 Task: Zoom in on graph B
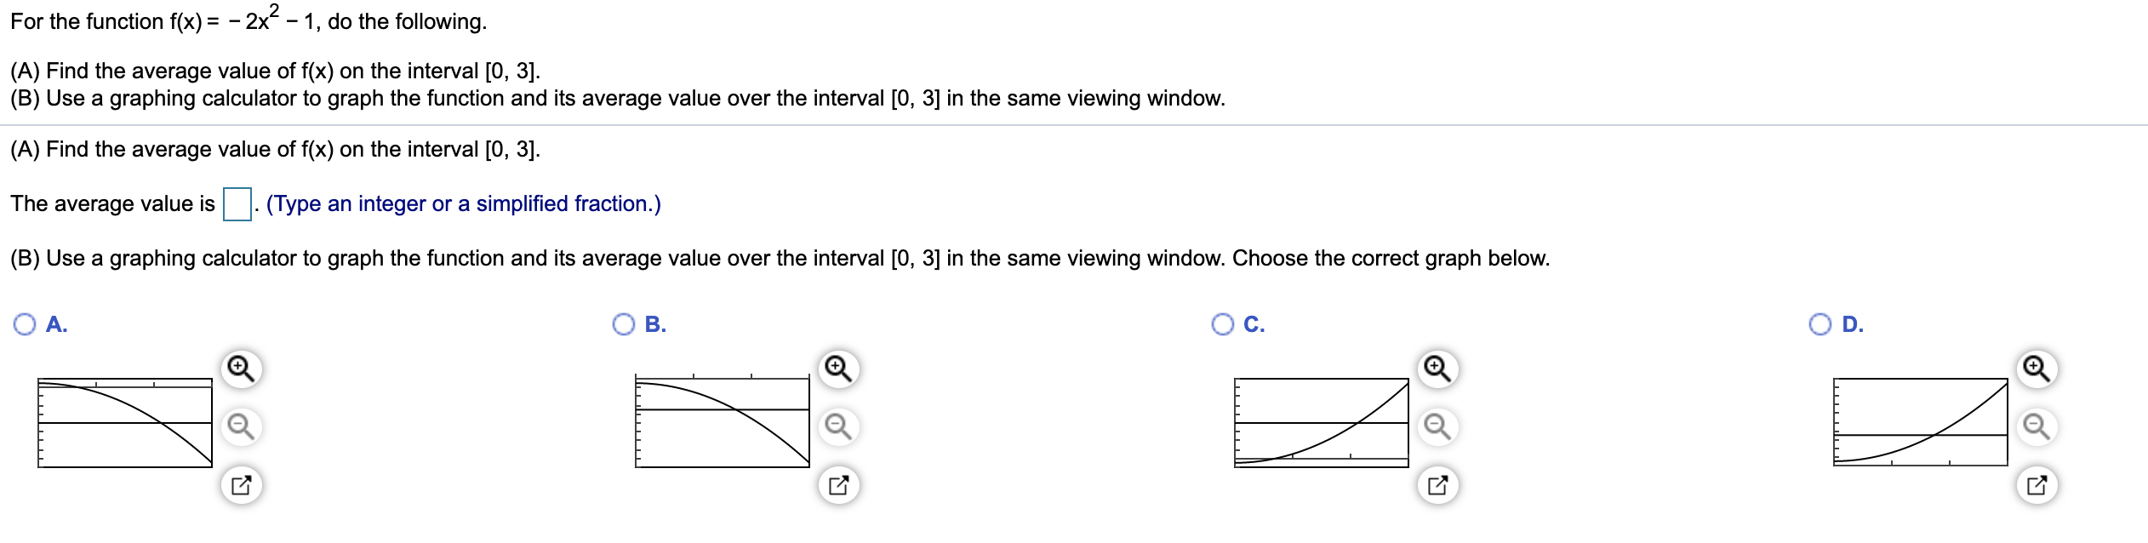point(839,369)
